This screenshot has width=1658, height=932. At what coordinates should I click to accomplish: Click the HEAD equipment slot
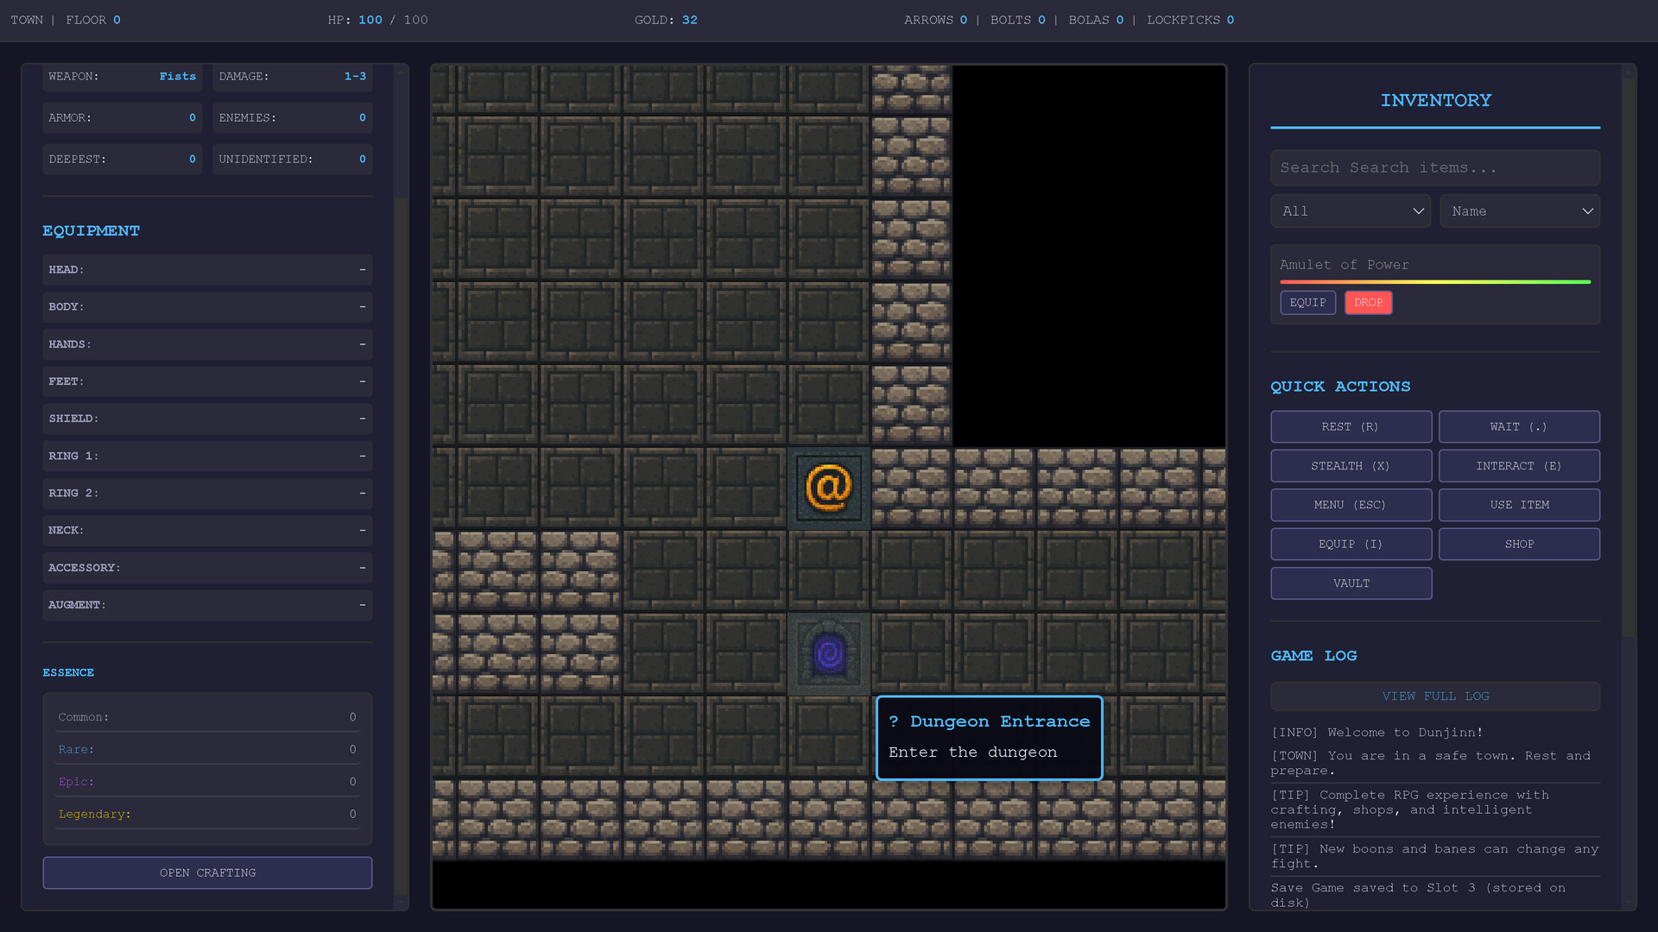click(x=207, y=269)
